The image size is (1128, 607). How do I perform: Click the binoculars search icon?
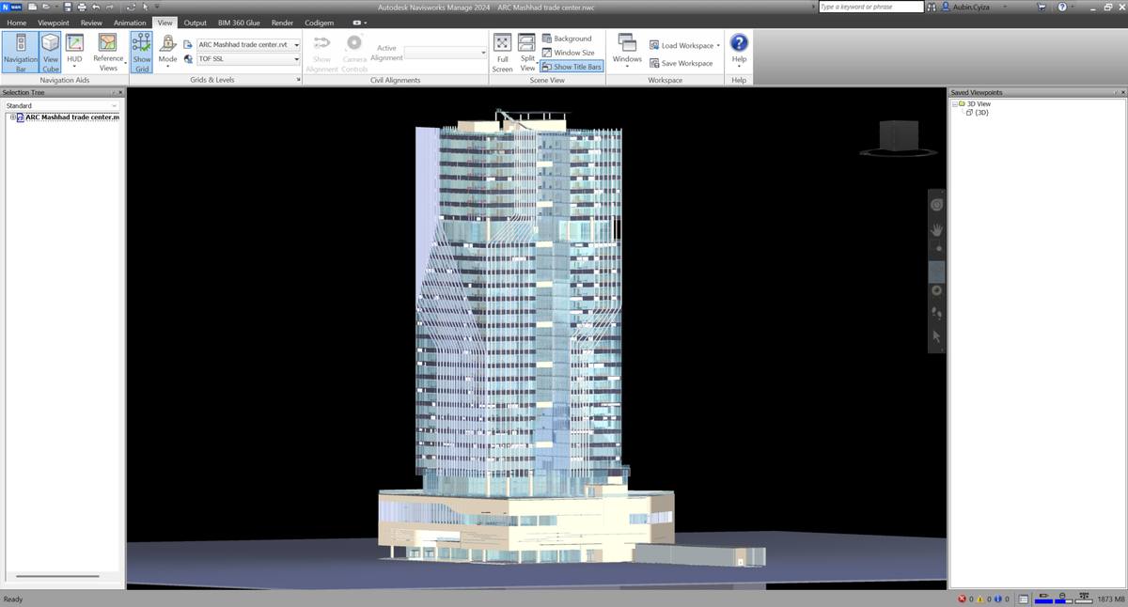tap(932, 7)
